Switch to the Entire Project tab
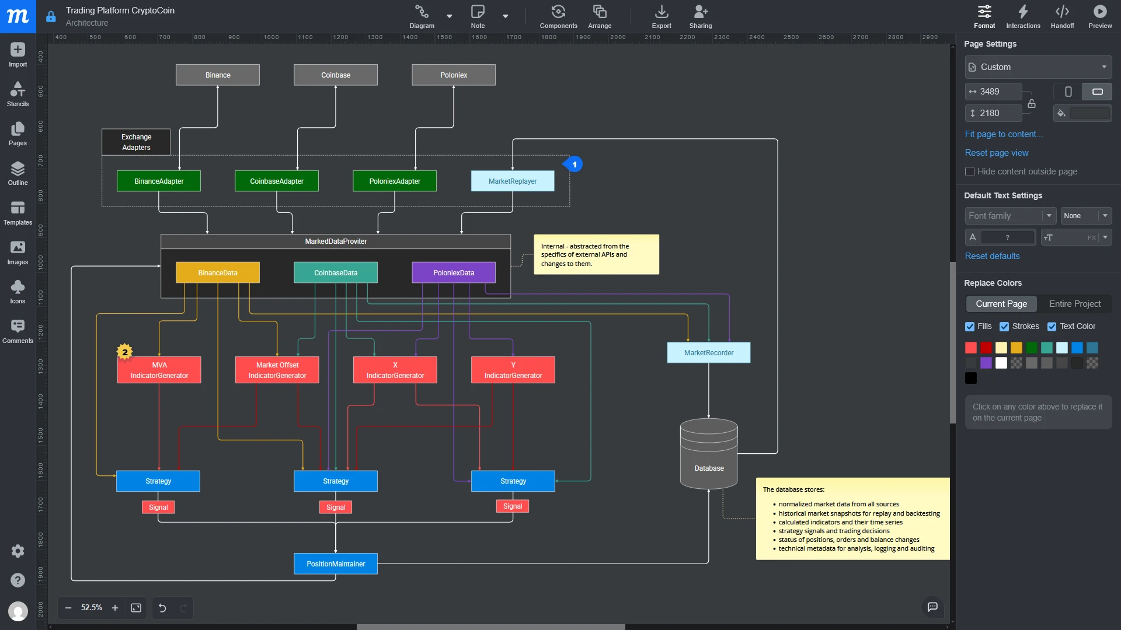The image size is (1121, 630). [1075, 303]
